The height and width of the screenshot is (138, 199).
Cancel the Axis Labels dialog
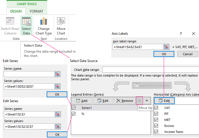click(x=188, y=54)
